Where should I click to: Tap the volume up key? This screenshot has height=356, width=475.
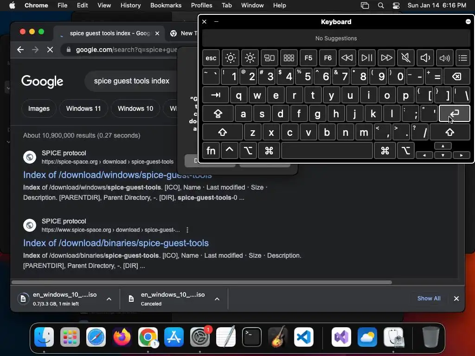point(444,58)
